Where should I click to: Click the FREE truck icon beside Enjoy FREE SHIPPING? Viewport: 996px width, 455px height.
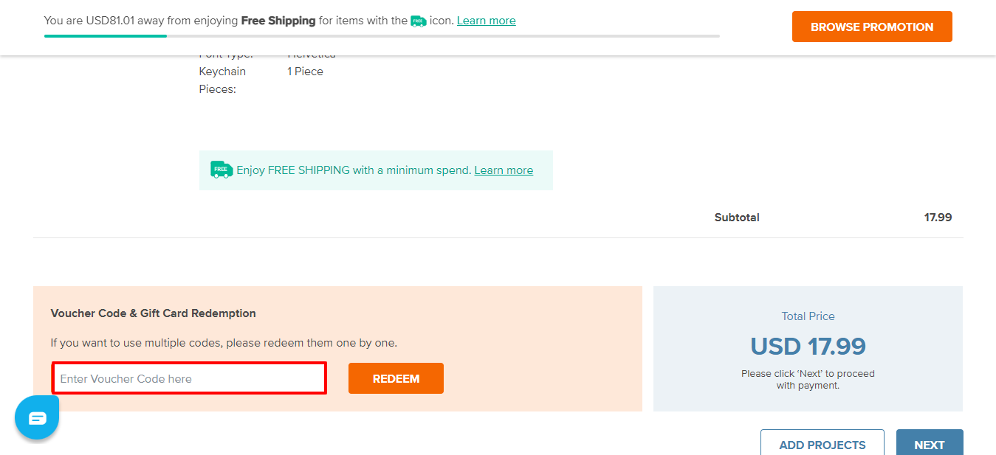tap(221, 169)
